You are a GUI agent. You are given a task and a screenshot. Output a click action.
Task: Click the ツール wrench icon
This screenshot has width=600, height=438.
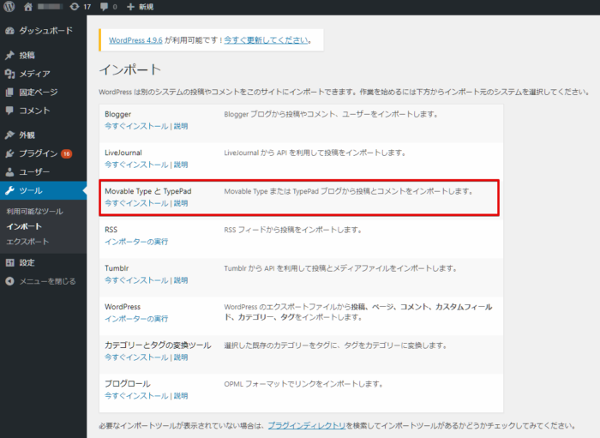(x=9, y=190)
